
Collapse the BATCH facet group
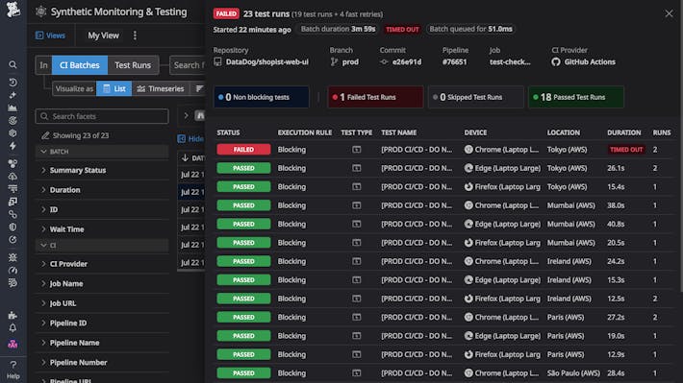(102, 152)
